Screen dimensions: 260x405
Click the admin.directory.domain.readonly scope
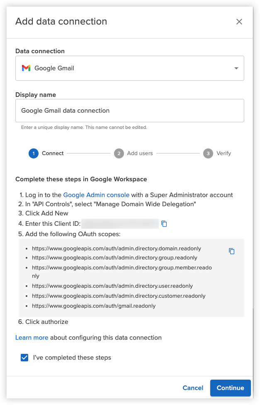pos(117,249)
